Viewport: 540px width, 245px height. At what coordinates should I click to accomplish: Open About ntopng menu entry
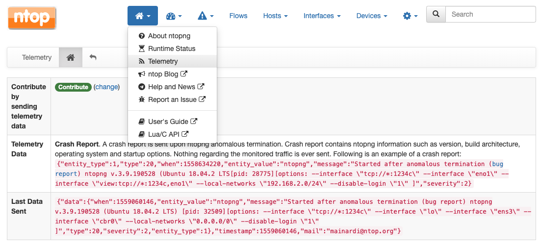pyautogui.click(x=172, y=36)
